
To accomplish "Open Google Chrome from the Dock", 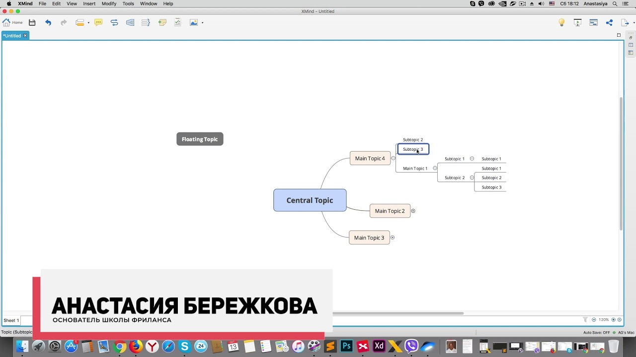I will pyautogui.click(x=119, y=346).
